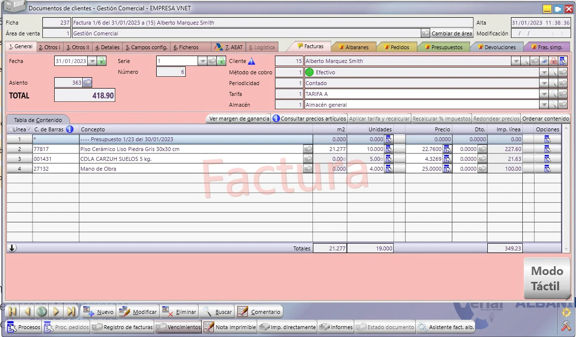This screenshot has width=576, height=337.
Task: Expand the Fecha date dropdown
Action: point(92,61)
